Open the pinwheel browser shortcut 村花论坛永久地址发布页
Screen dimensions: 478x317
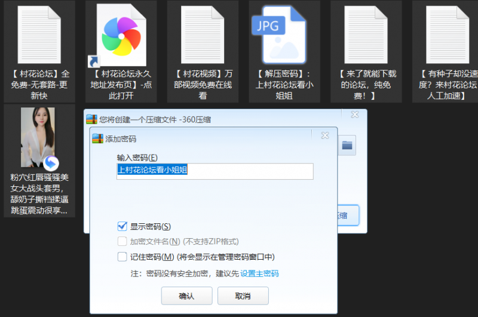pyautogui.click(x=121, y=35)
